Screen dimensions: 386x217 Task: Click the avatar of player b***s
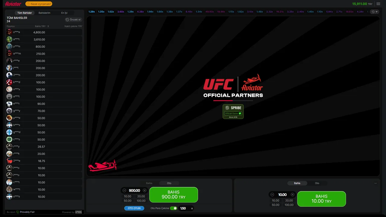click(x=9, y=125)
